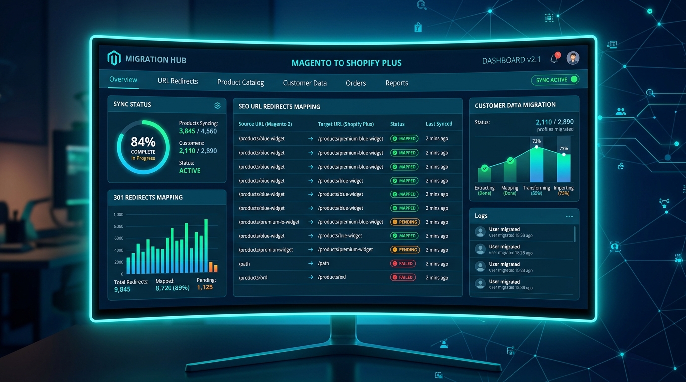686x382 pixels.
Task: Click the DASHBOARD v2.1 label
Action: pos(511,60)
